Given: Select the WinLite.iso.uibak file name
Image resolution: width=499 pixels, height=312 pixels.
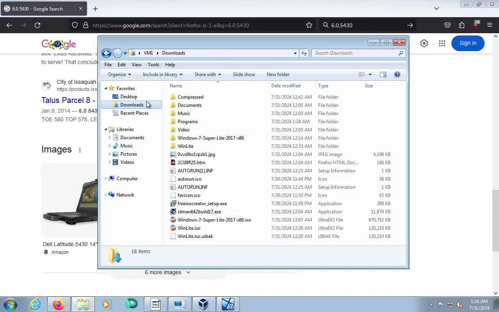Looking at the screenshot, I should point(195,236).
